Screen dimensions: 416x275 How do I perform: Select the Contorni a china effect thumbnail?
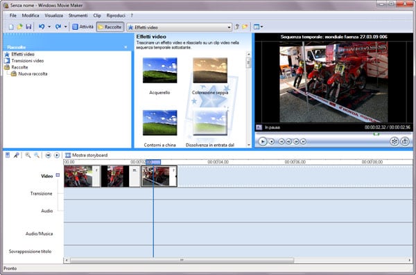point(159,123)
